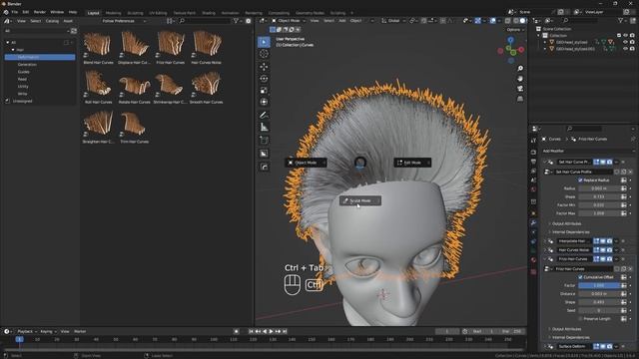
Task: Delete the Frizz Hair Curves modifier node group
Action: click(x=630, y=269)
